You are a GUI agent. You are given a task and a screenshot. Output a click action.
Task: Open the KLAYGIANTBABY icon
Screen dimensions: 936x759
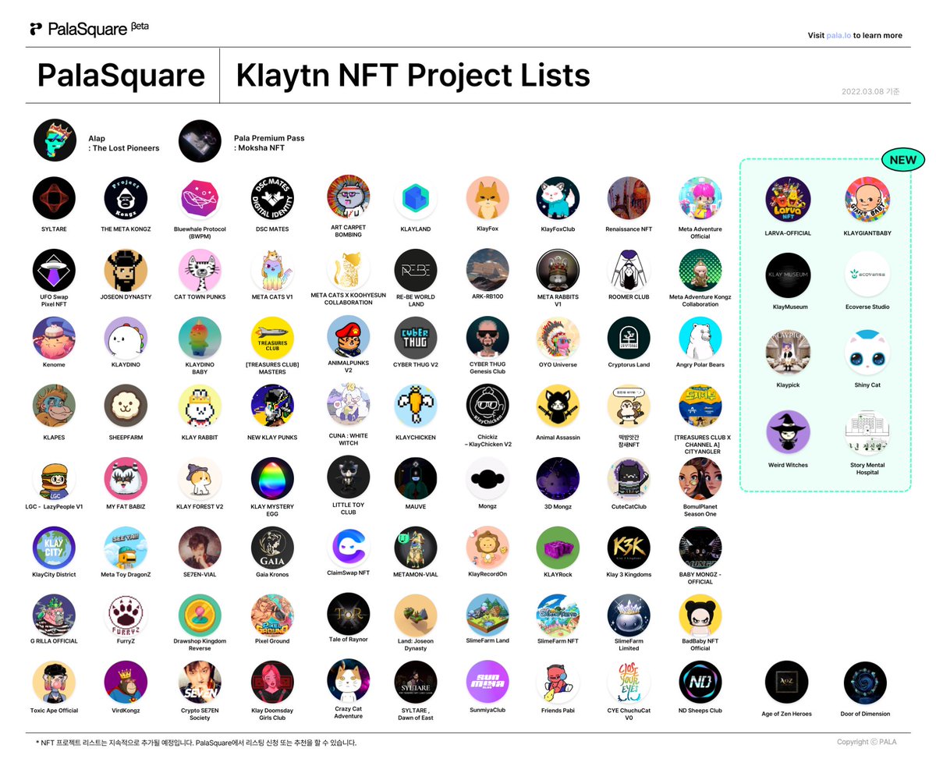coord(867,200)
